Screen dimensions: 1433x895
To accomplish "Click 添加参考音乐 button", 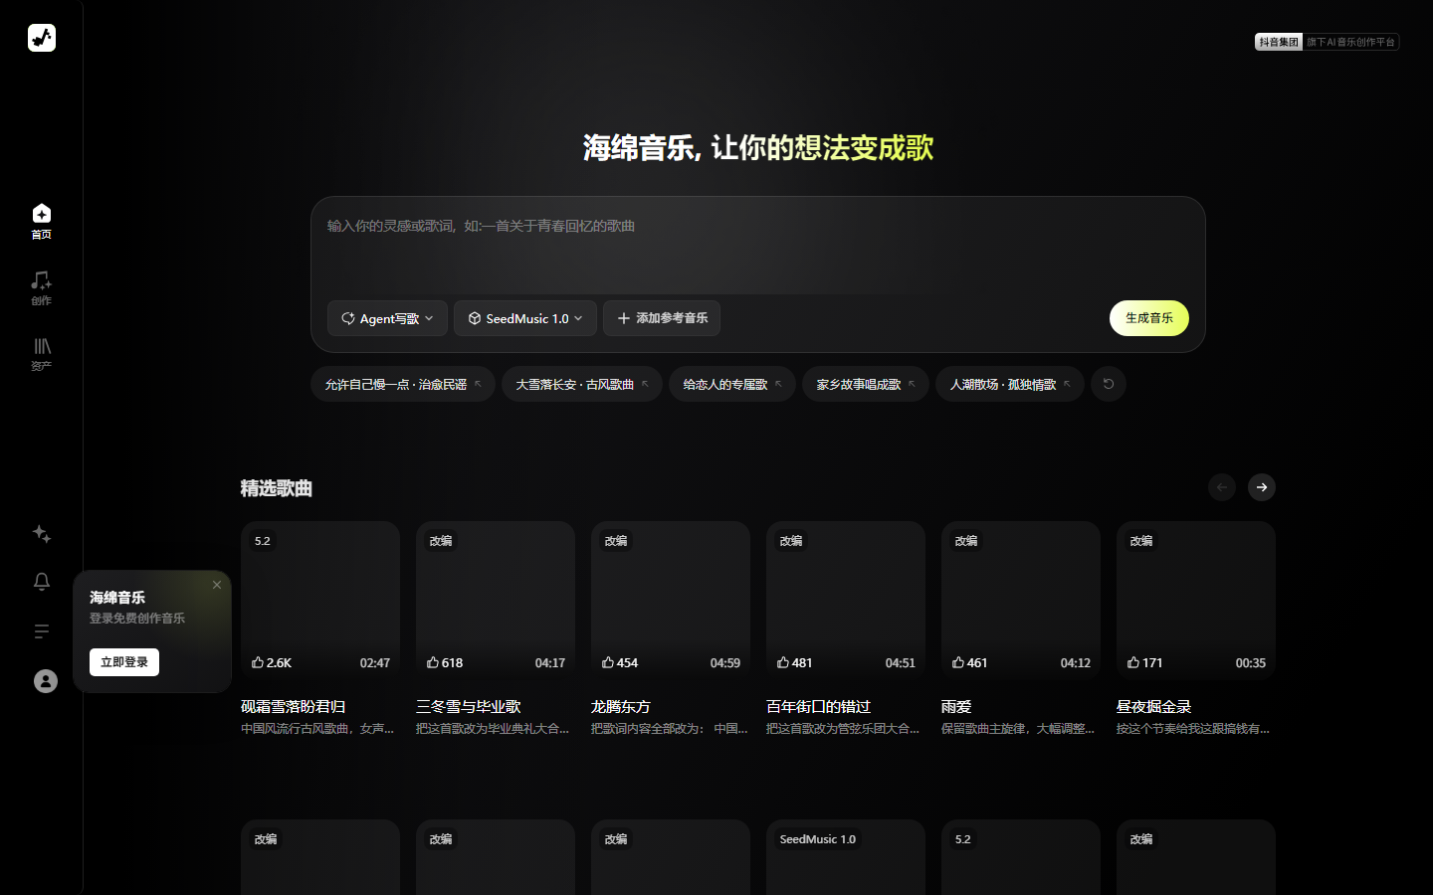I will (662, 318).
